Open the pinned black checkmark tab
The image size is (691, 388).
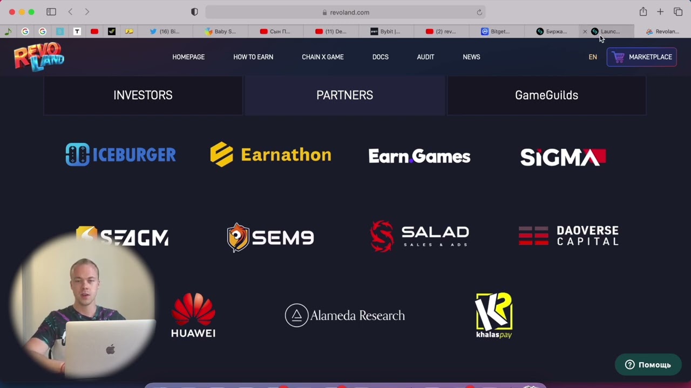tap(112, 31)
